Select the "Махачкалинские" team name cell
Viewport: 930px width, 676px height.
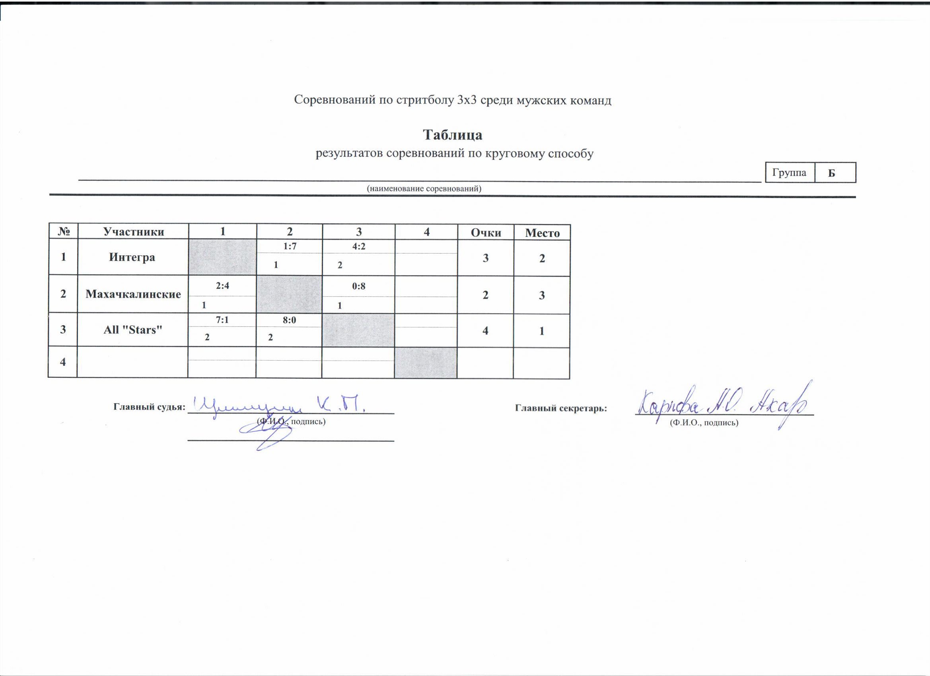[133, 294]
